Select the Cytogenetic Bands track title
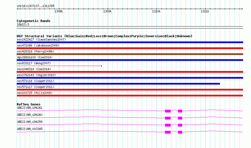The width and height of the screenshot is (251, 148). click(34, 21)
